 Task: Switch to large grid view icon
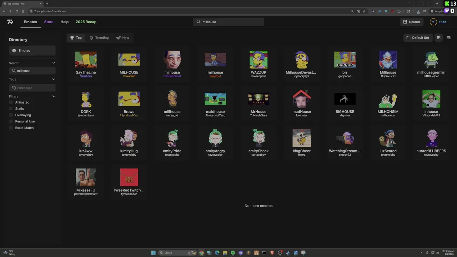click(x=438, y=37)
